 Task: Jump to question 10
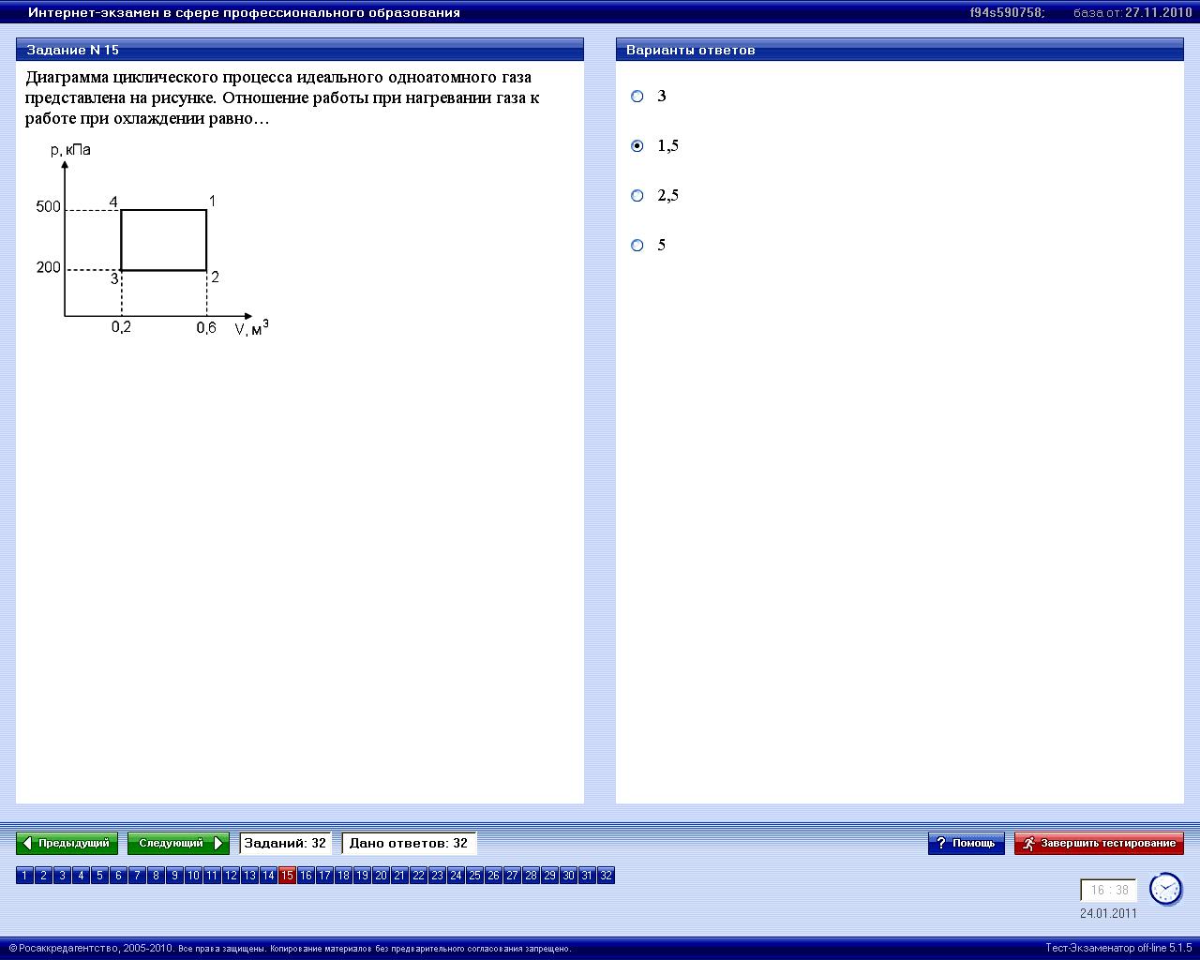tap(193, 876)
